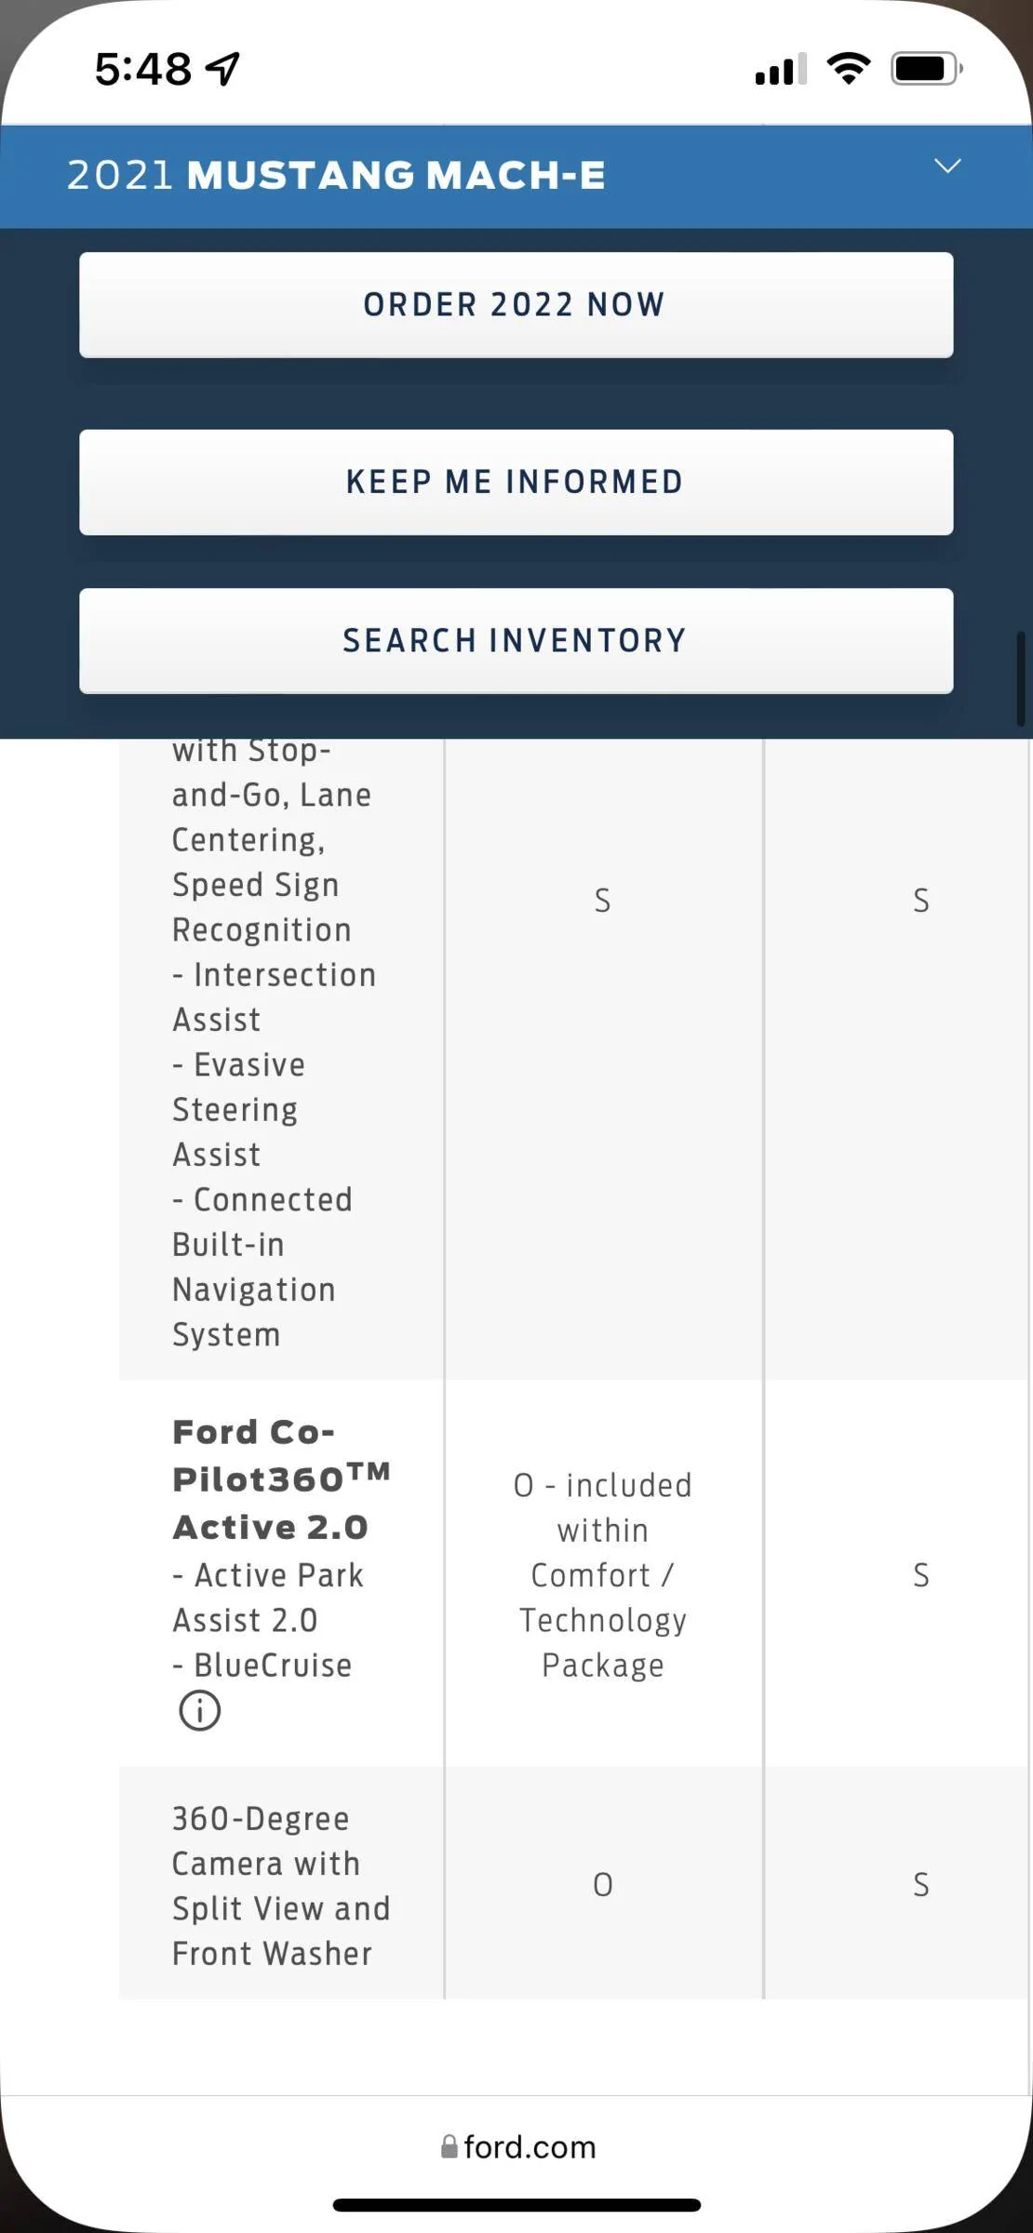
Task: Tap the info icon under BlueCruise
Action: [x=199, y=1710]
